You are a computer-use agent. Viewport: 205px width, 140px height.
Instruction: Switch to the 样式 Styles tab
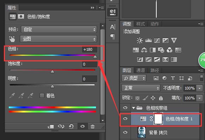[140, 24]
